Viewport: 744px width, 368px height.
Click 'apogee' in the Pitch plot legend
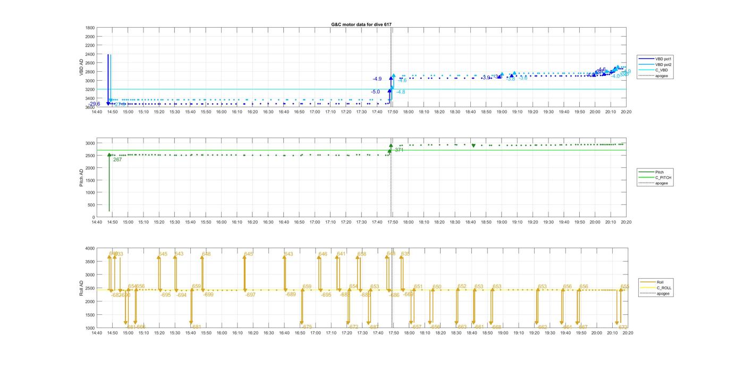pyautogui.click(x=662, y=183)
